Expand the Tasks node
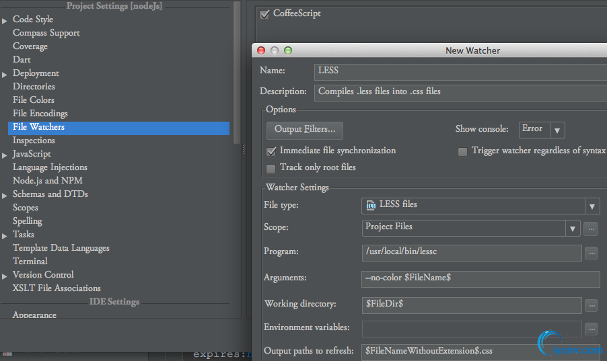This screenshot has width=607, height=361. pyautogui.click(x=5, y=236)
